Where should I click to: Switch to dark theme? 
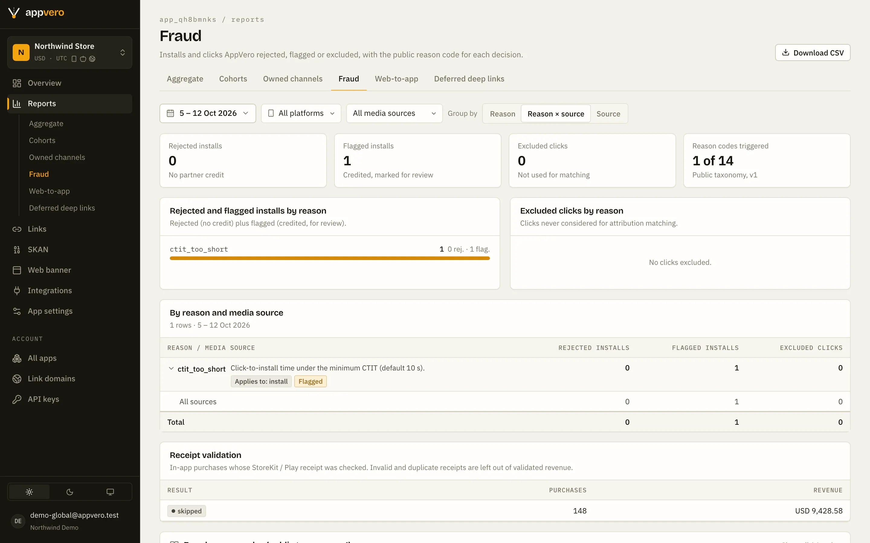(70, 492)
